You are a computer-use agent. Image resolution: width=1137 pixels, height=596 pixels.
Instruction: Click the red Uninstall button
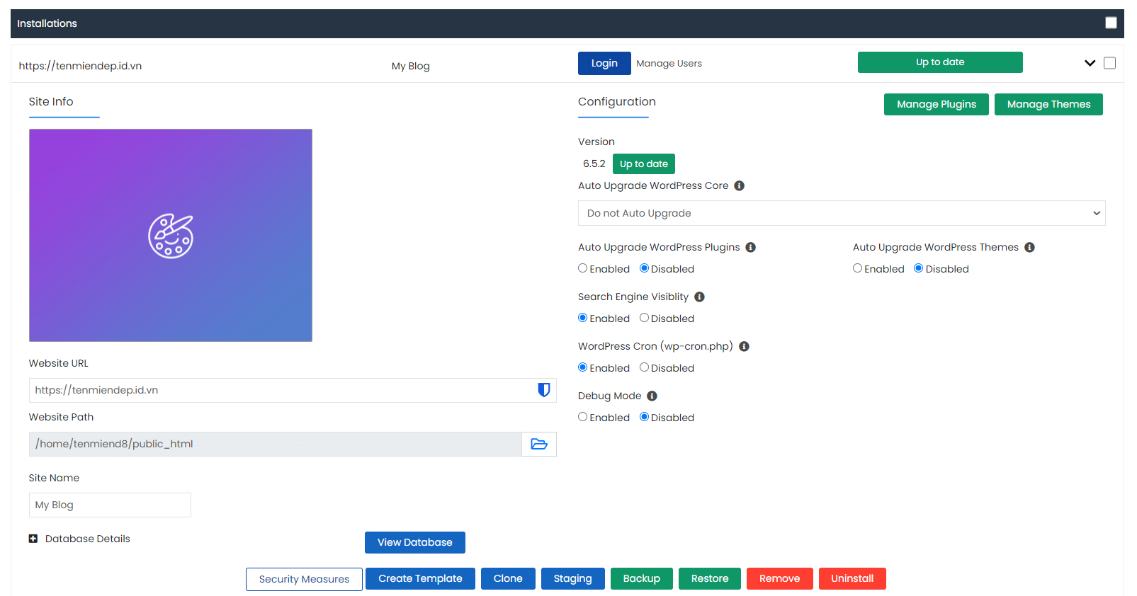click(852, 578)
